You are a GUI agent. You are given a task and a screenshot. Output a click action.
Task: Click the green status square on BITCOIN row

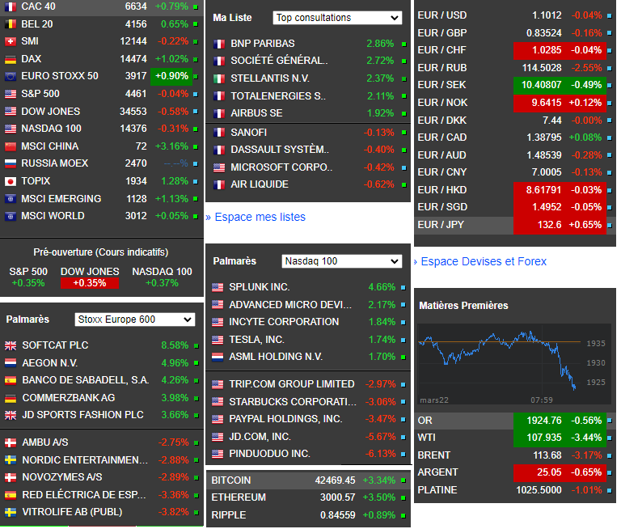403,480
